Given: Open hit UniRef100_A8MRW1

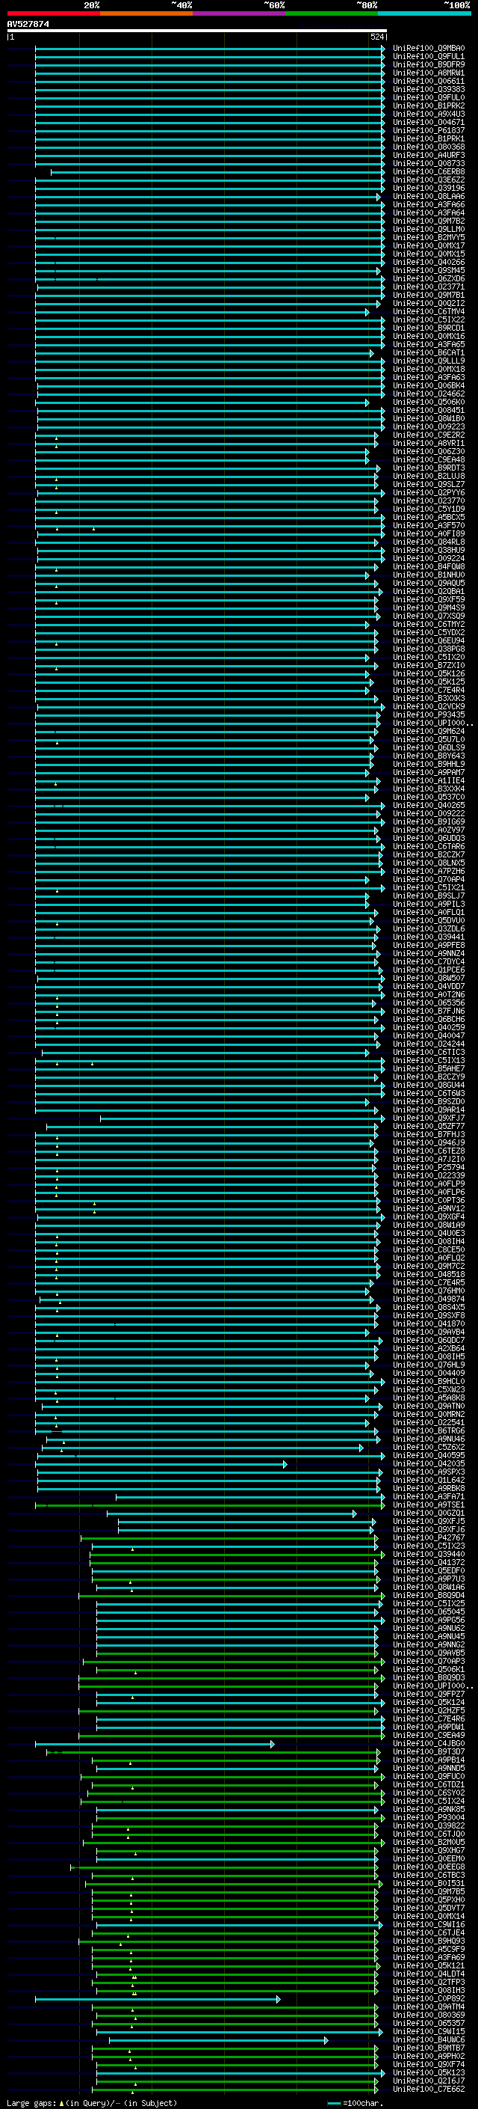Looking at the screenshot, I should point(428,73).
